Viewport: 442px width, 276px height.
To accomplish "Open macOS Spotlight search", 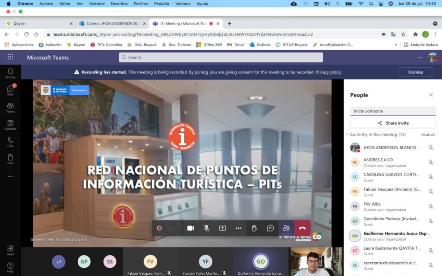I will tap(371, 3).
